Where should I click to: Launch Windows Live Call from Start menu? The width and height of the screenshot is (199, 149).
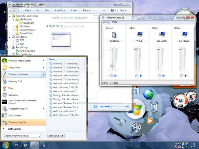click(24, 123)
